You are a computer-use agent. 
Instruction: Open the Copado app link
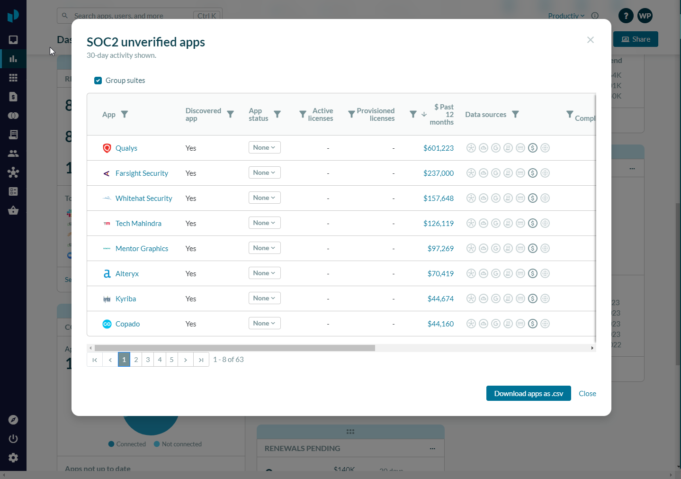coord(127,324)
